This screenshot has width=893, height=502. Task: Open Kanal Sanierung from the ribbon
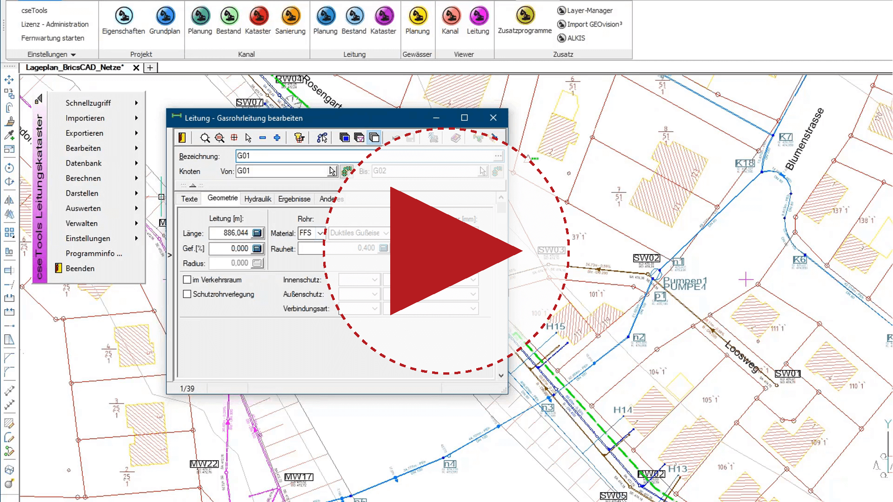click(x=290, y=16)
